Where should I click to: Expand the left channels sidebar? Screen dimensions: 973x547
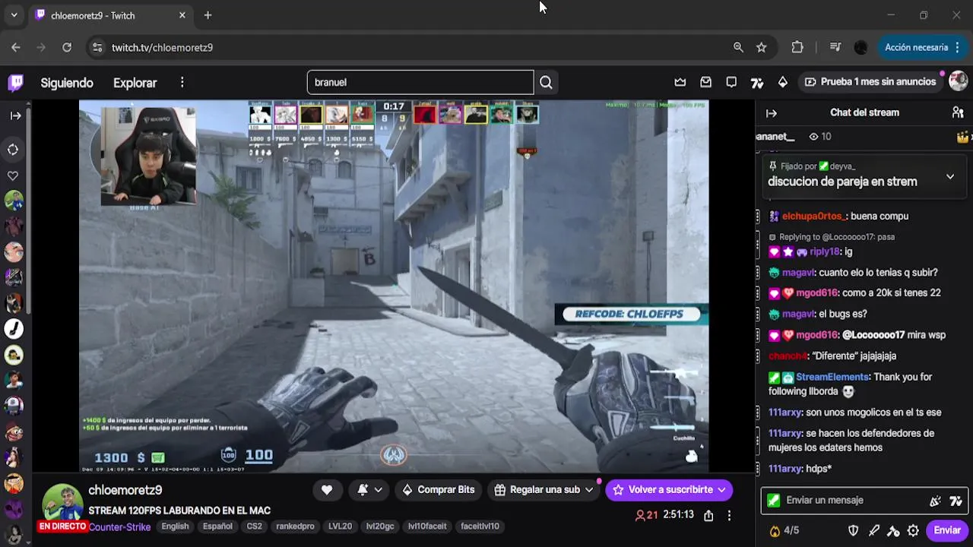pos(15,115)
